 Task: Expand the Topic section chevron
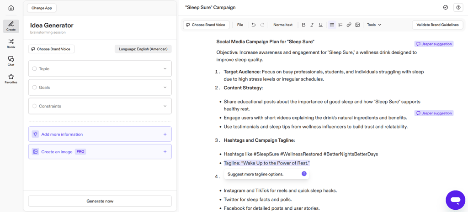165,69
